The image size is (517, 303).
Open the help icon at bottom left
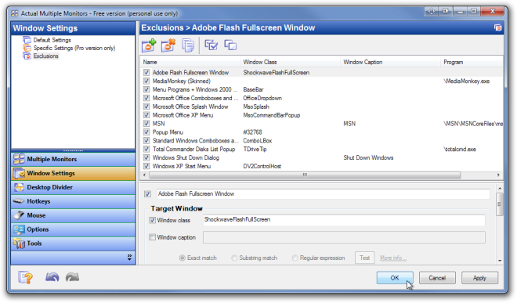tap(26, 277)
